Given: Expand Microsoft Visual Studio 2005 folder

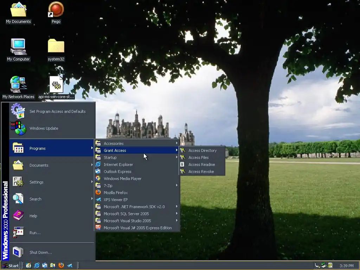Looking at the screenshot, I should (x=137, y=221).
